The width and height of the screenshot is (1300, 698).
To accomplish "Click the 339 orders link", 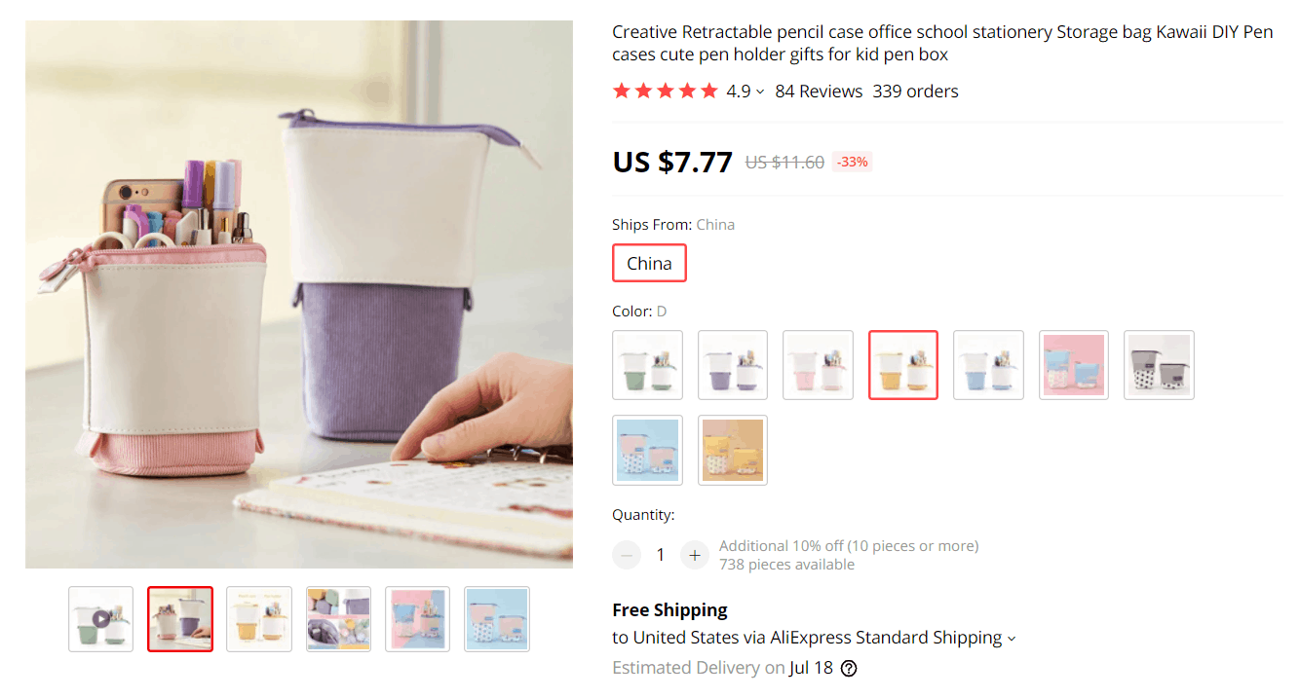I will pos(915,91).
